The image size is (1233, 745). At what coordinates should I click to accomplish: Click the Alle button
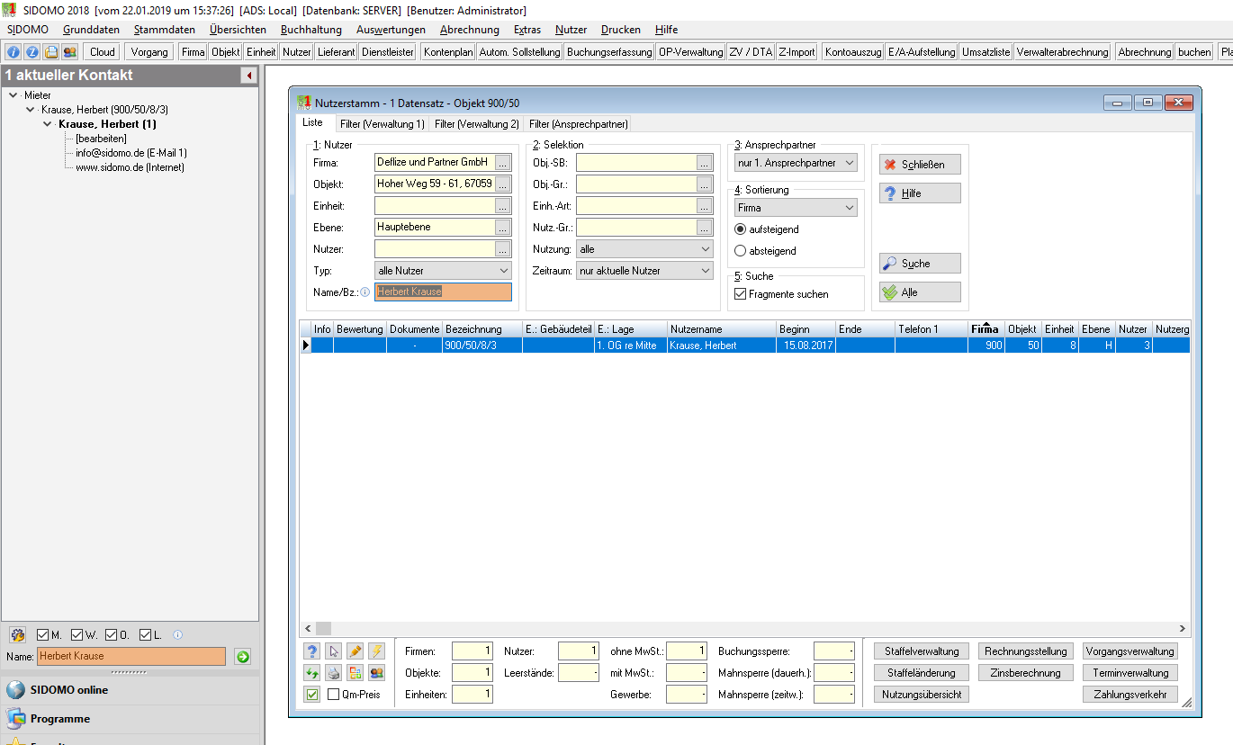(920, 292)
